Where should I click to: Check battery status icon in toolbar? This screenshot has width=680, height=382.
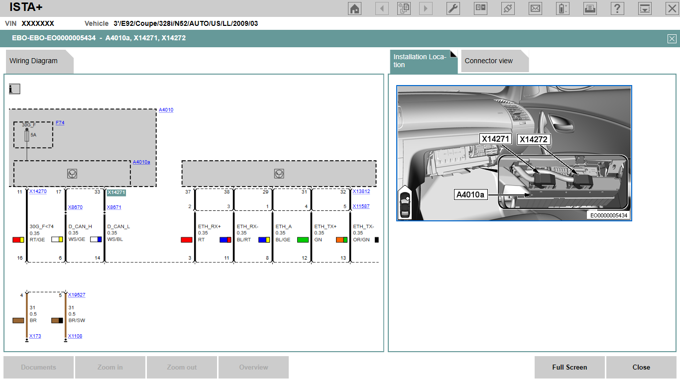[563, 8]
